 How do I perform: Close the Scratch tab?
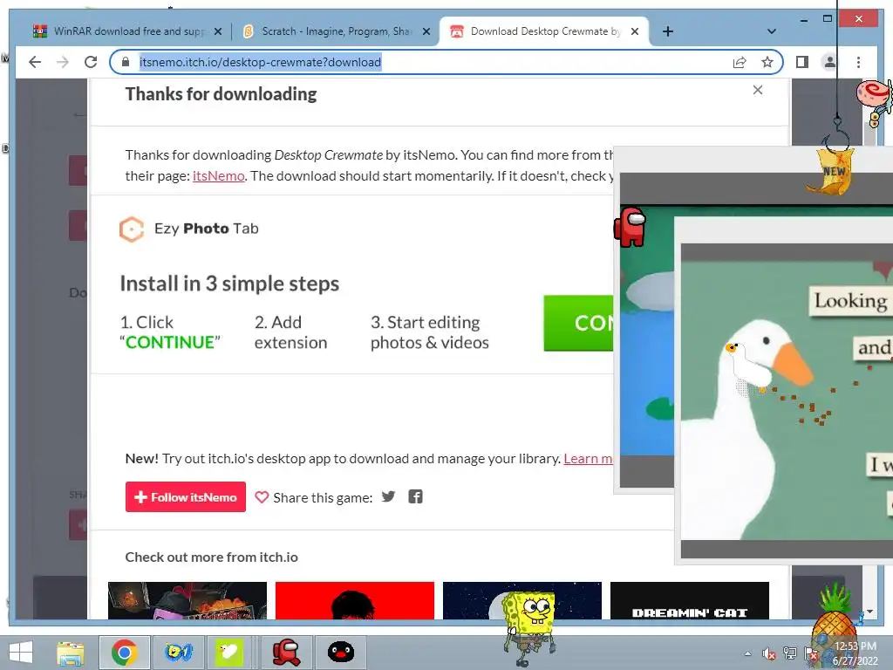[426, 32]
